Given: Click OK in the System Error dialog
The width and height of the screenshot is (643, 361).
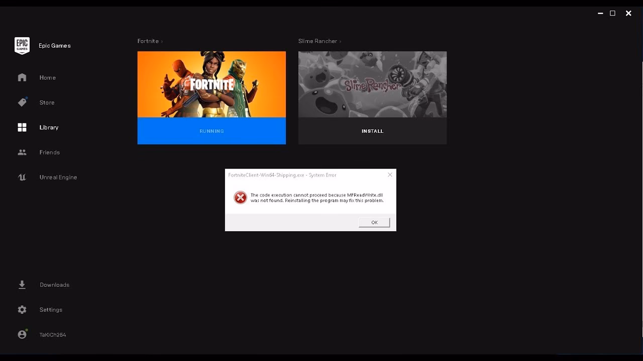Looking at the screenshot, I should click(x=374, y=223).
